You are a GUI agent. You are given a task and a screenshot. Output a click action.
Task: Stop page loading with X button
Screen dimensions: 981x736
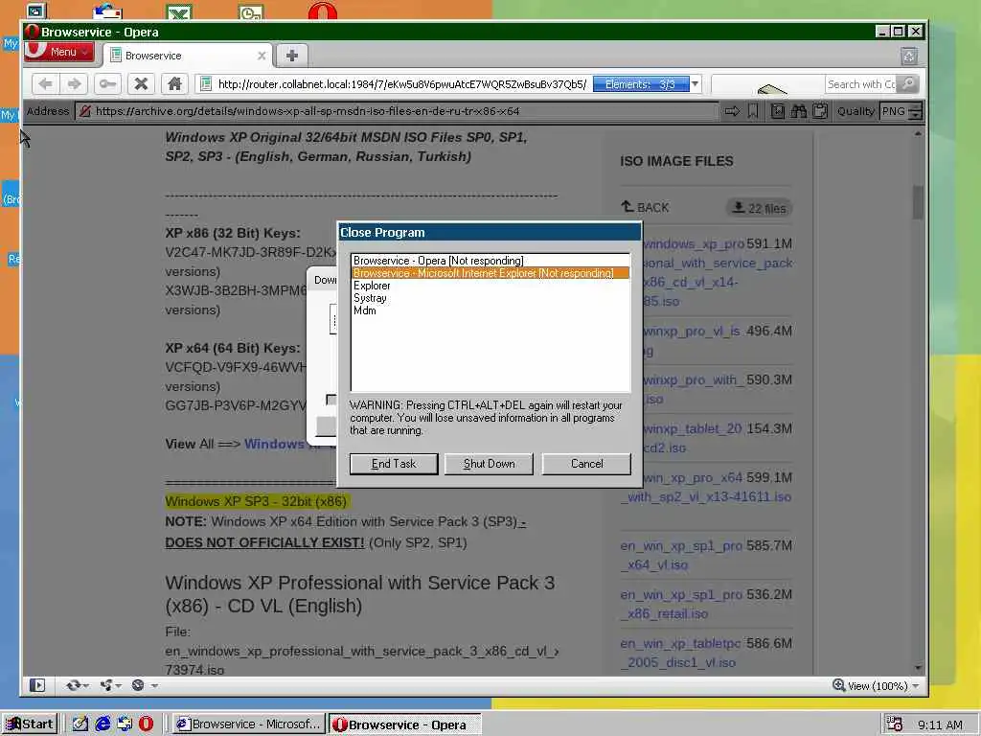tap(142, 83)
